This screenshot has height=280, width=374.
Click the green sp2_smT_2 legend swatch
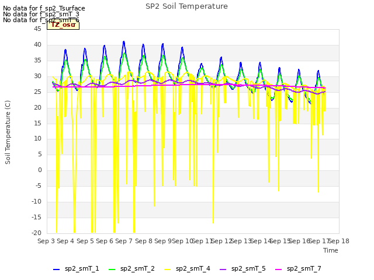click(112, 269)
